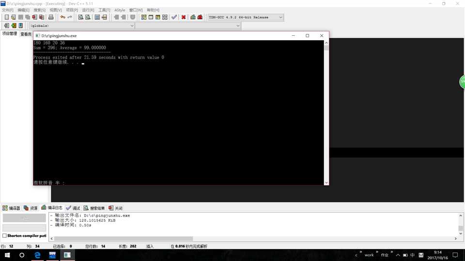Click compile log horizontal scrollbar thumb
The image size is (465, 261).
(124, 238)
